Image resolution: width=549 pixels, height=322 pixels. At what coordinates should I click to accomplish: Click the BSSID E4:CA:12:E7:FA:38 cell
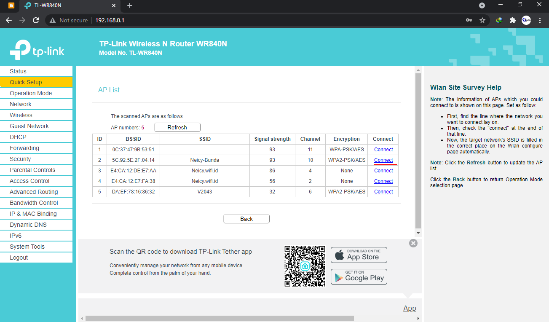(134, 181)
